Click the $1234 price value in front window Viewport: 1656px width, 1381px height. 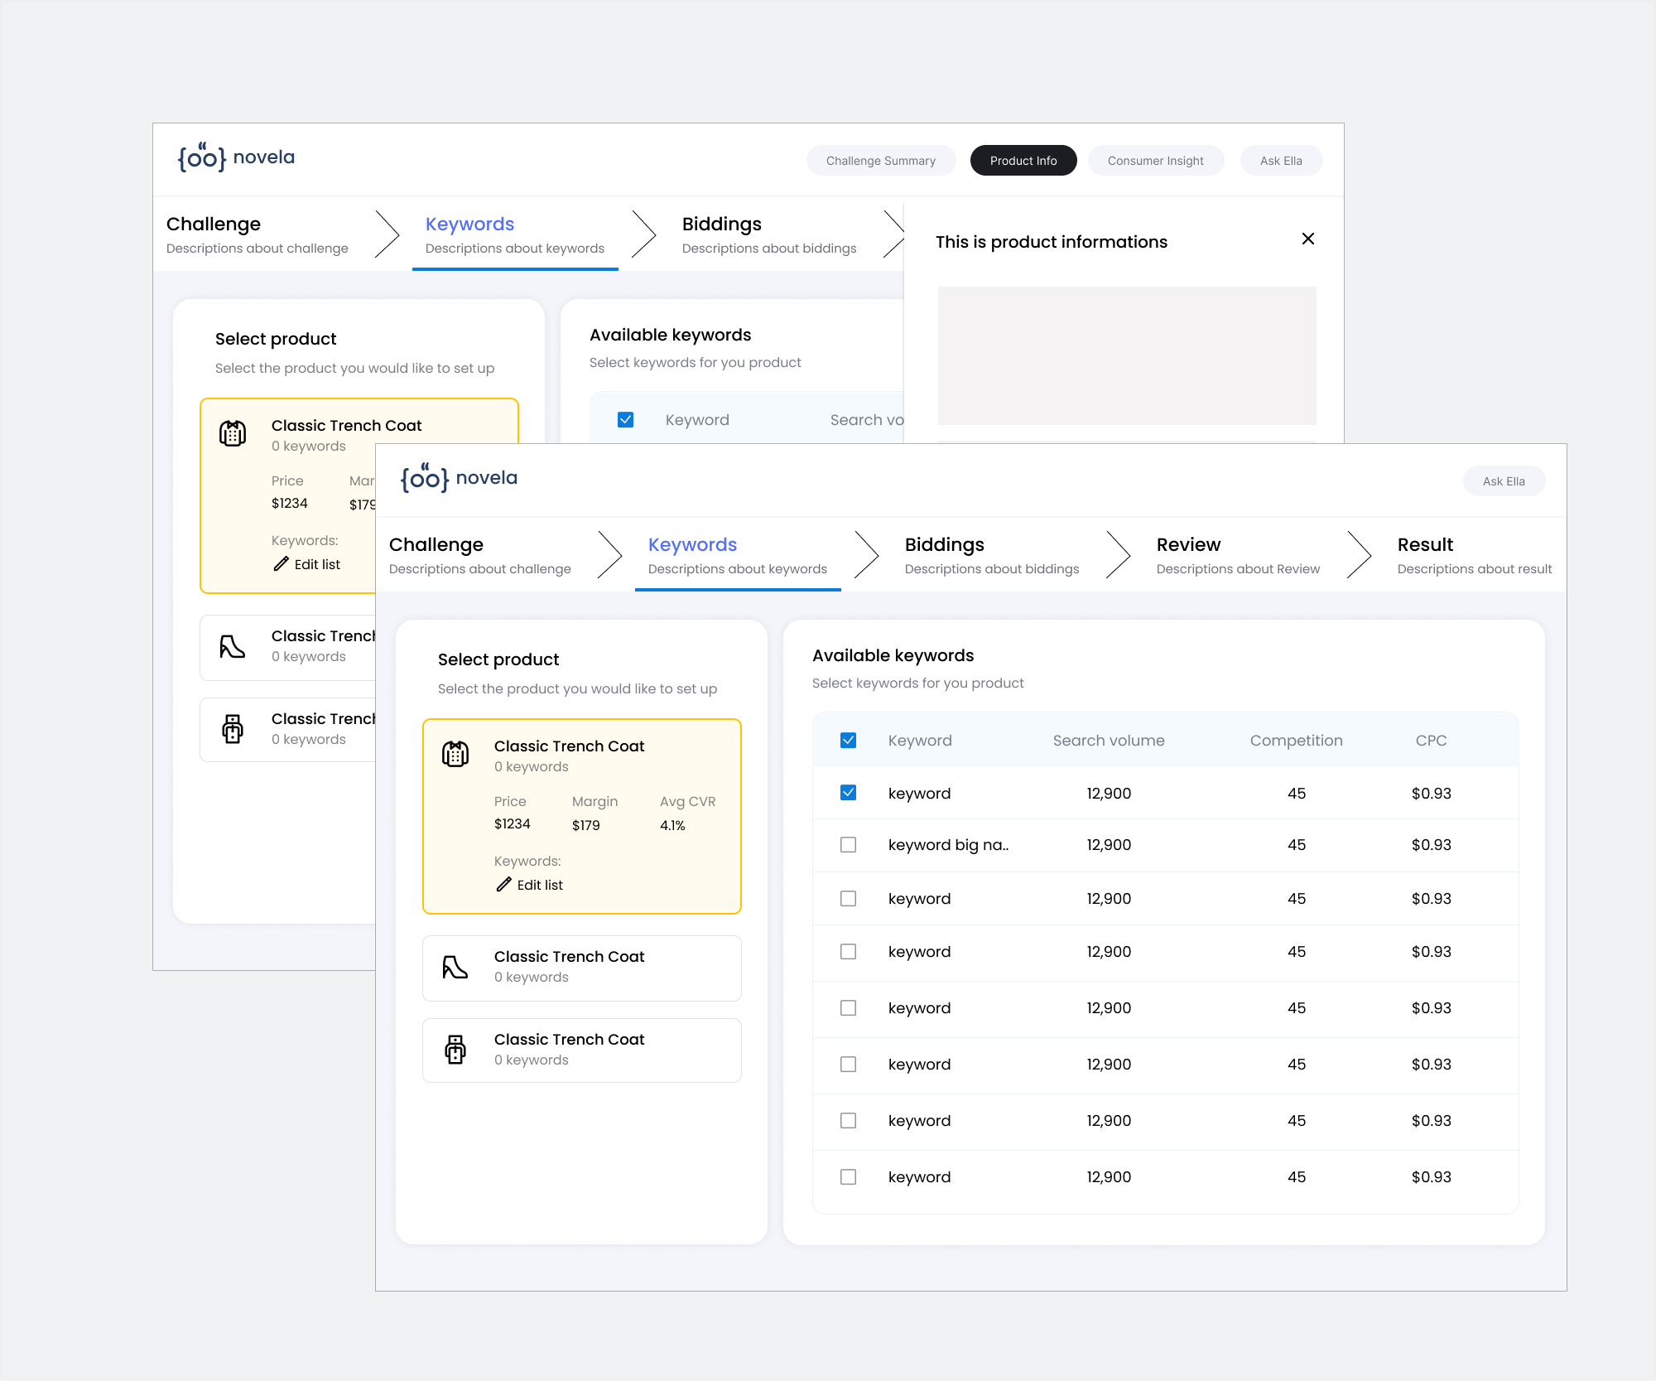(513, 824)
